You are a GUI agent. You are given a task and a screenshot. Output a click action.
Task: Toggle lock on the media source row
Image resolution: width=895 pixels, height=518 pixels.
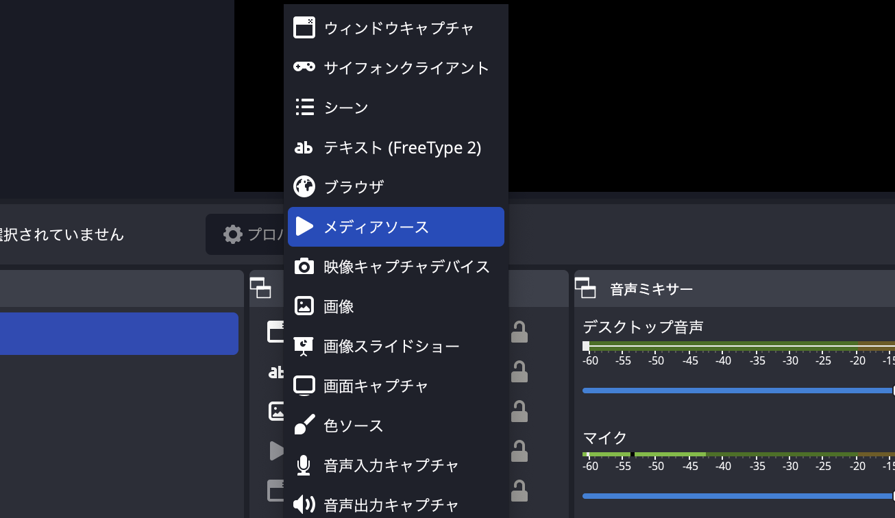[519, 451]
